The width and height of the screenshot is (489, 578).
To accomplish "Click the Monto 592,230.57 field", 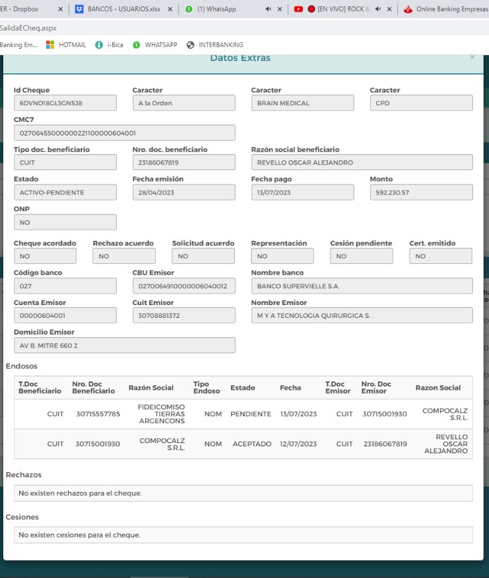I will [421, 192].
